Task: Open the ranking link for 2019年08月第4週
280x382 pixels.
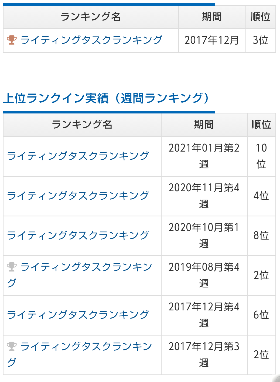Action: 80,275
